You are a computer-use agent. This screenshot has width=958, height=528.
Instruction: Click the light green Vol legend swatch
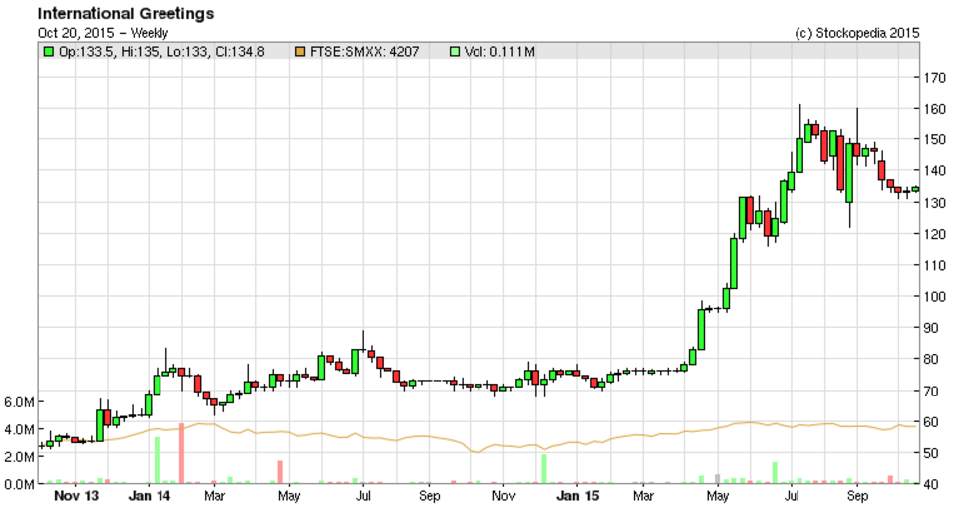pos(455,52)
